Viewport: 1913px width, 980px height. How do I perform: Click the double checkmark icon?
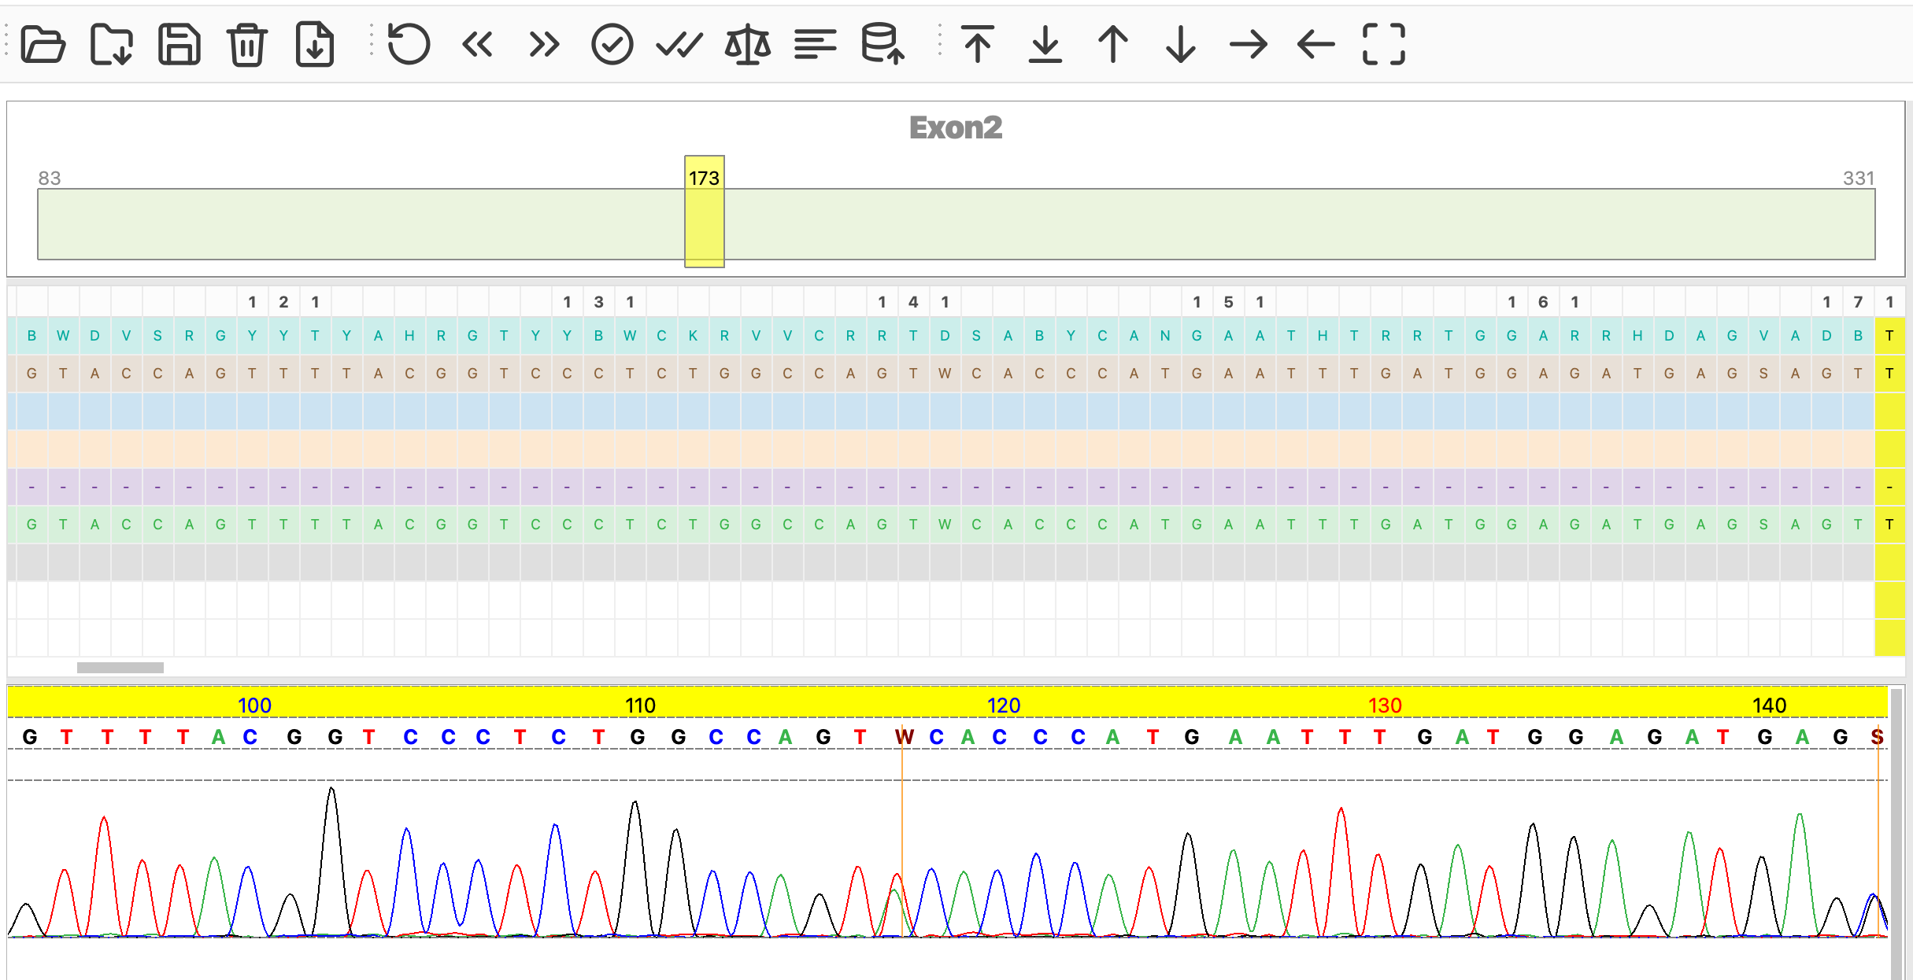coord(679,45)
